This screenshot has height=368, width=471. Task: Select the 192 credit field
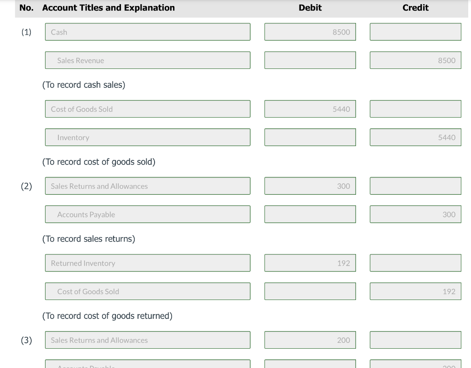(415, 291)
